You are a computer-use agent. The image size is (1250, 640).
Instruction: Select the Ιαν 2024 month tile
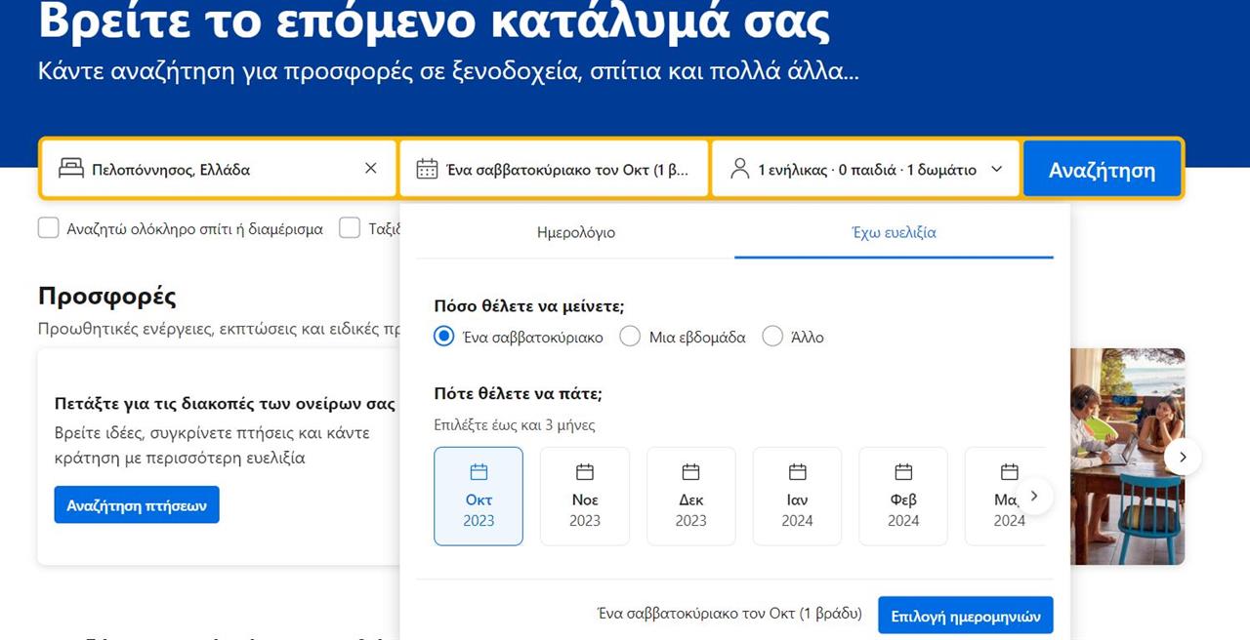tap(797, 497)
